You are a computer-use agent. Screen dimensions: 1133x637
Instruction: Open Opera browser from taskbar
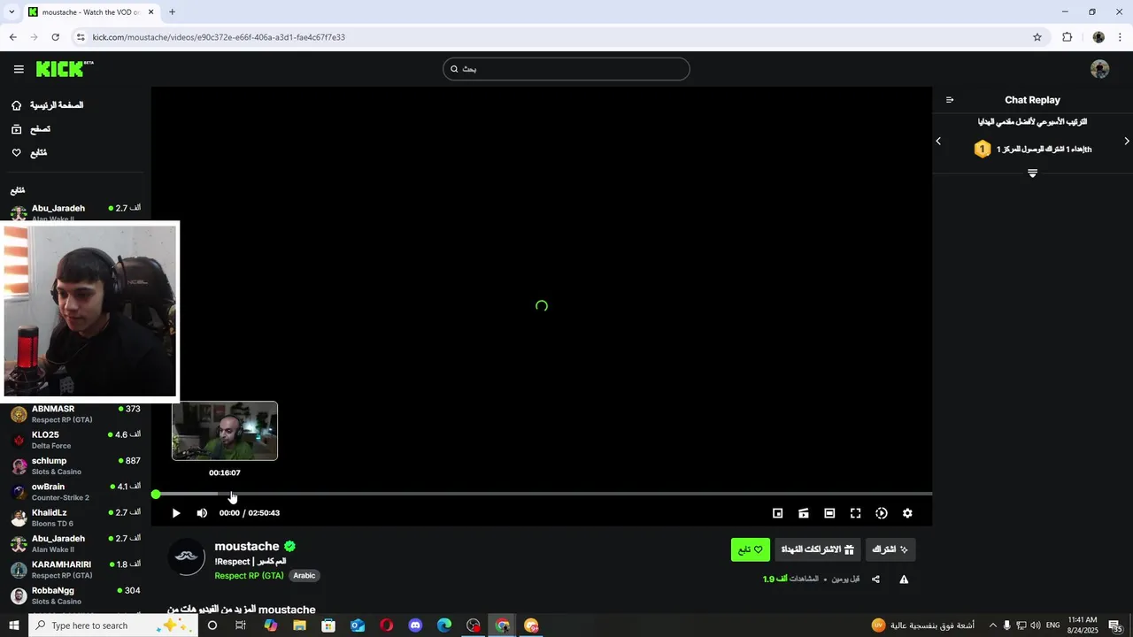click(x=386, y=625)
